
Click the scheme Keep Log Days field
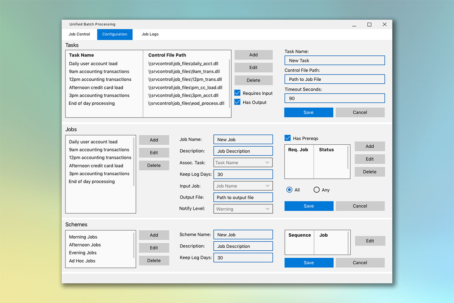tap(243, 258)
